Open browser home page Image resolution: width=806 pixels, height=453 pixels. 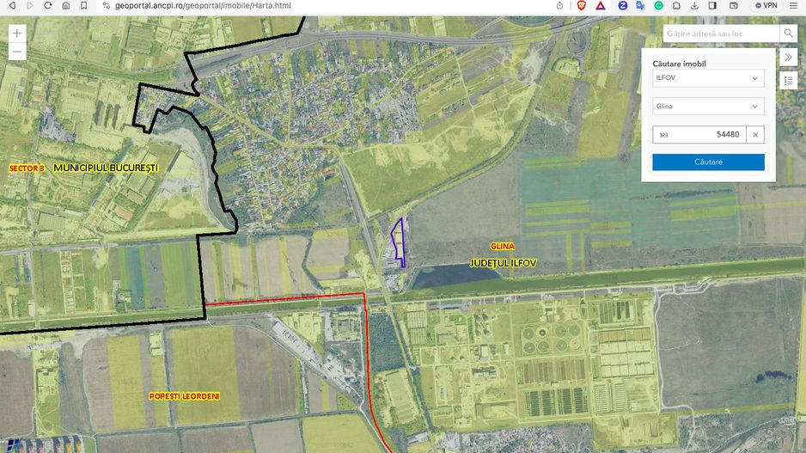point(66,6)
